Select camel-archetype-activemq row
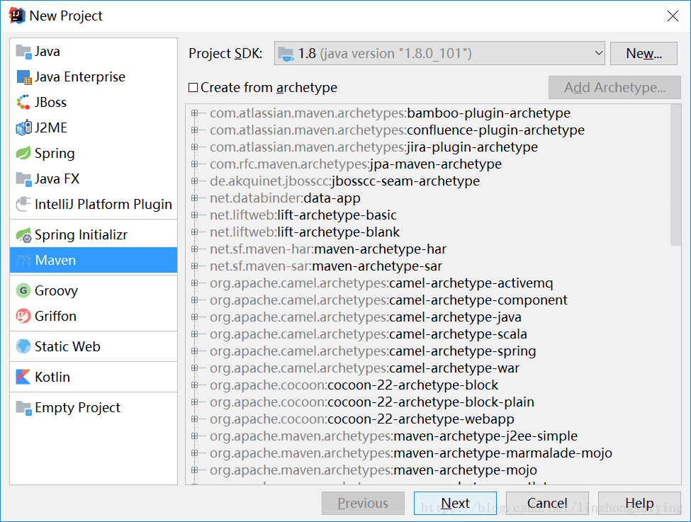The height and width of the screenshot is (522, 691). coord(381,283)
